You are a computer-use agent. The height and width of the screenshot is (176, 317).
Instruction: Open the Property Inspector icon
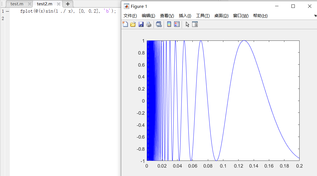(195, 24)
